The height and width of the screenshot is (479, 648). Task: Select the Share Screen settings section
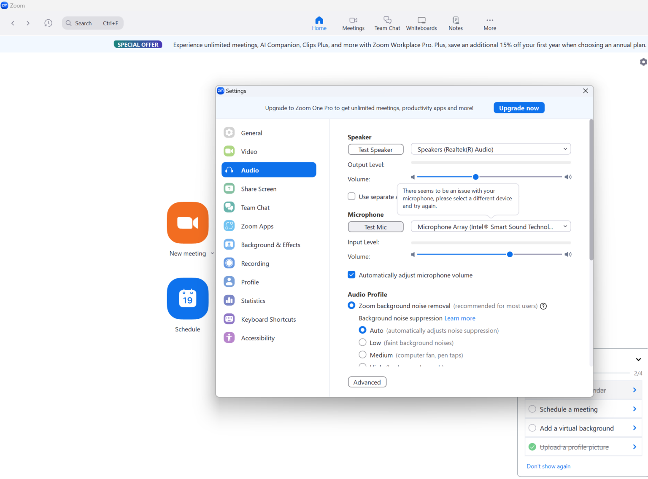[259, 188]
